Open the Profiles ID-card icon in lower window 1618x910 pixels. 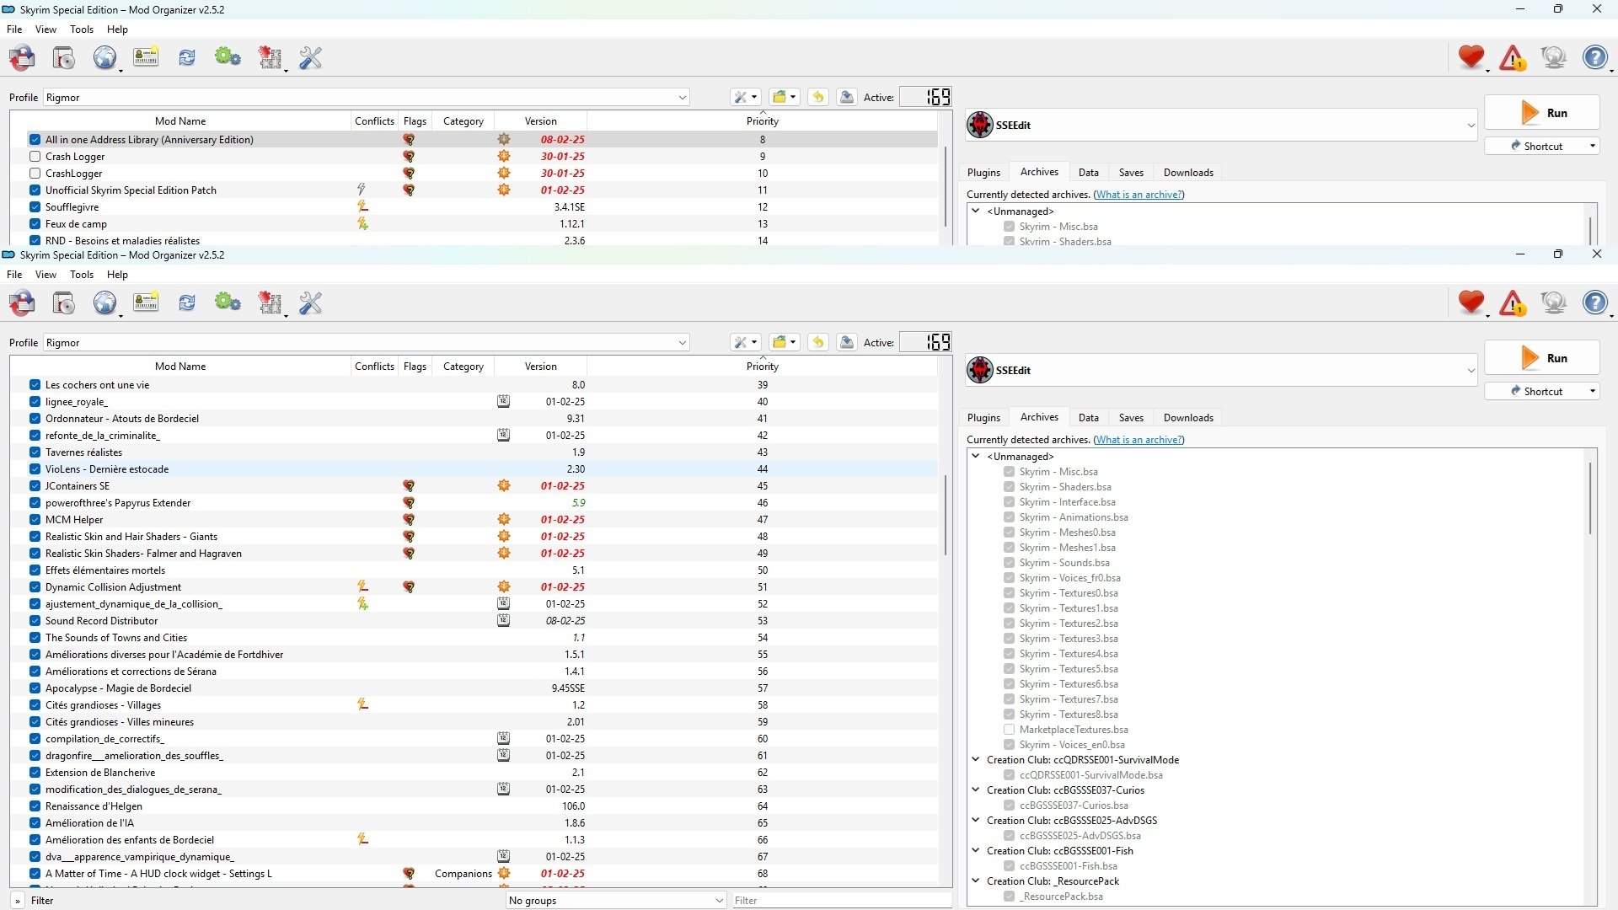(x=146, y=303)
